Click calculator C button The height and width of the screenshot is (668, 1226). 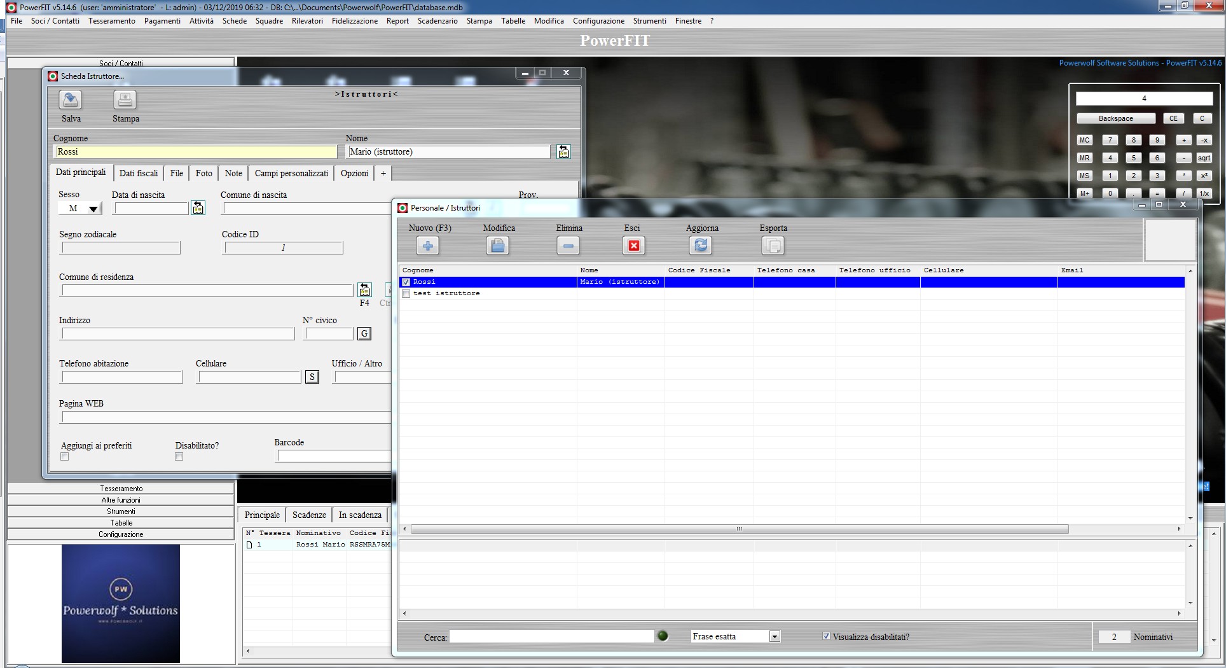1202,118
